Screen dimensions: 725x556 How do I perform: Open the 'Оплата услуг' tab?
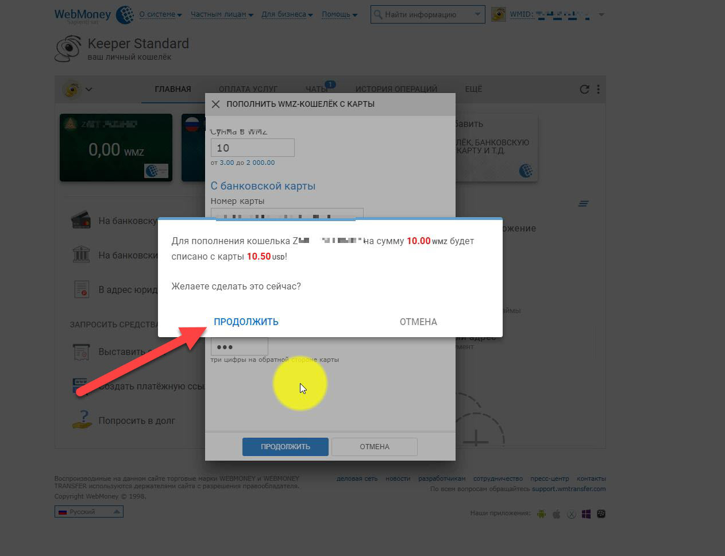click(248, 89)
